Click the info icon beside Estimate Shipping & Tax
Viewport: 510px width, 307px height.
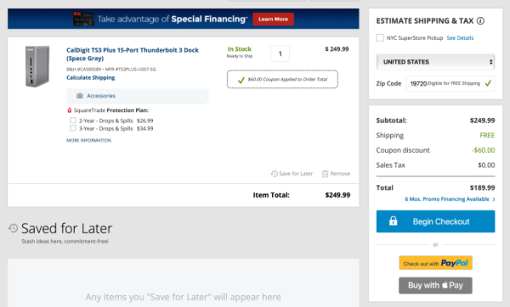click(480, 20)
